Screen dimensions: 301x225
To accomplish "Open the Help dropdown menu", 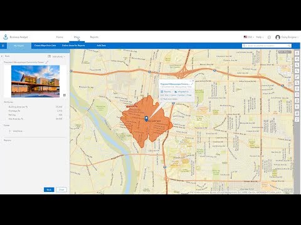I will coord(260,37).
